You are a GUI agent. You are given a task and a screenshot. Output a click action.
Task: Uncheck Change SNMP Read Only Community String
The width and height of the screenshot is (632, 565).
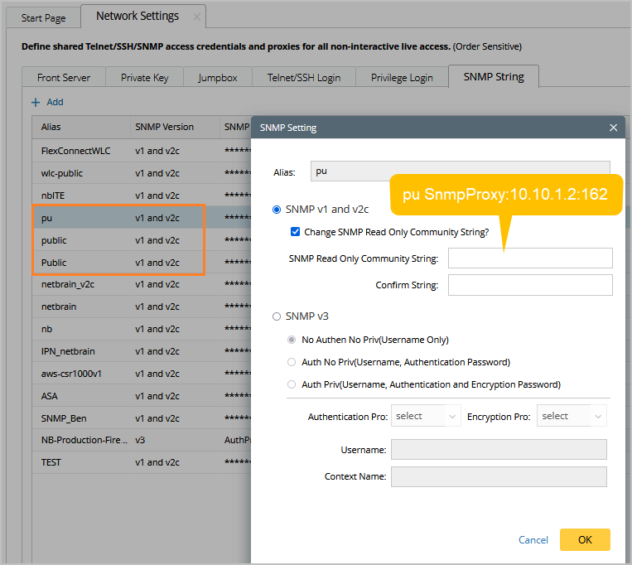tap(296, 232)
